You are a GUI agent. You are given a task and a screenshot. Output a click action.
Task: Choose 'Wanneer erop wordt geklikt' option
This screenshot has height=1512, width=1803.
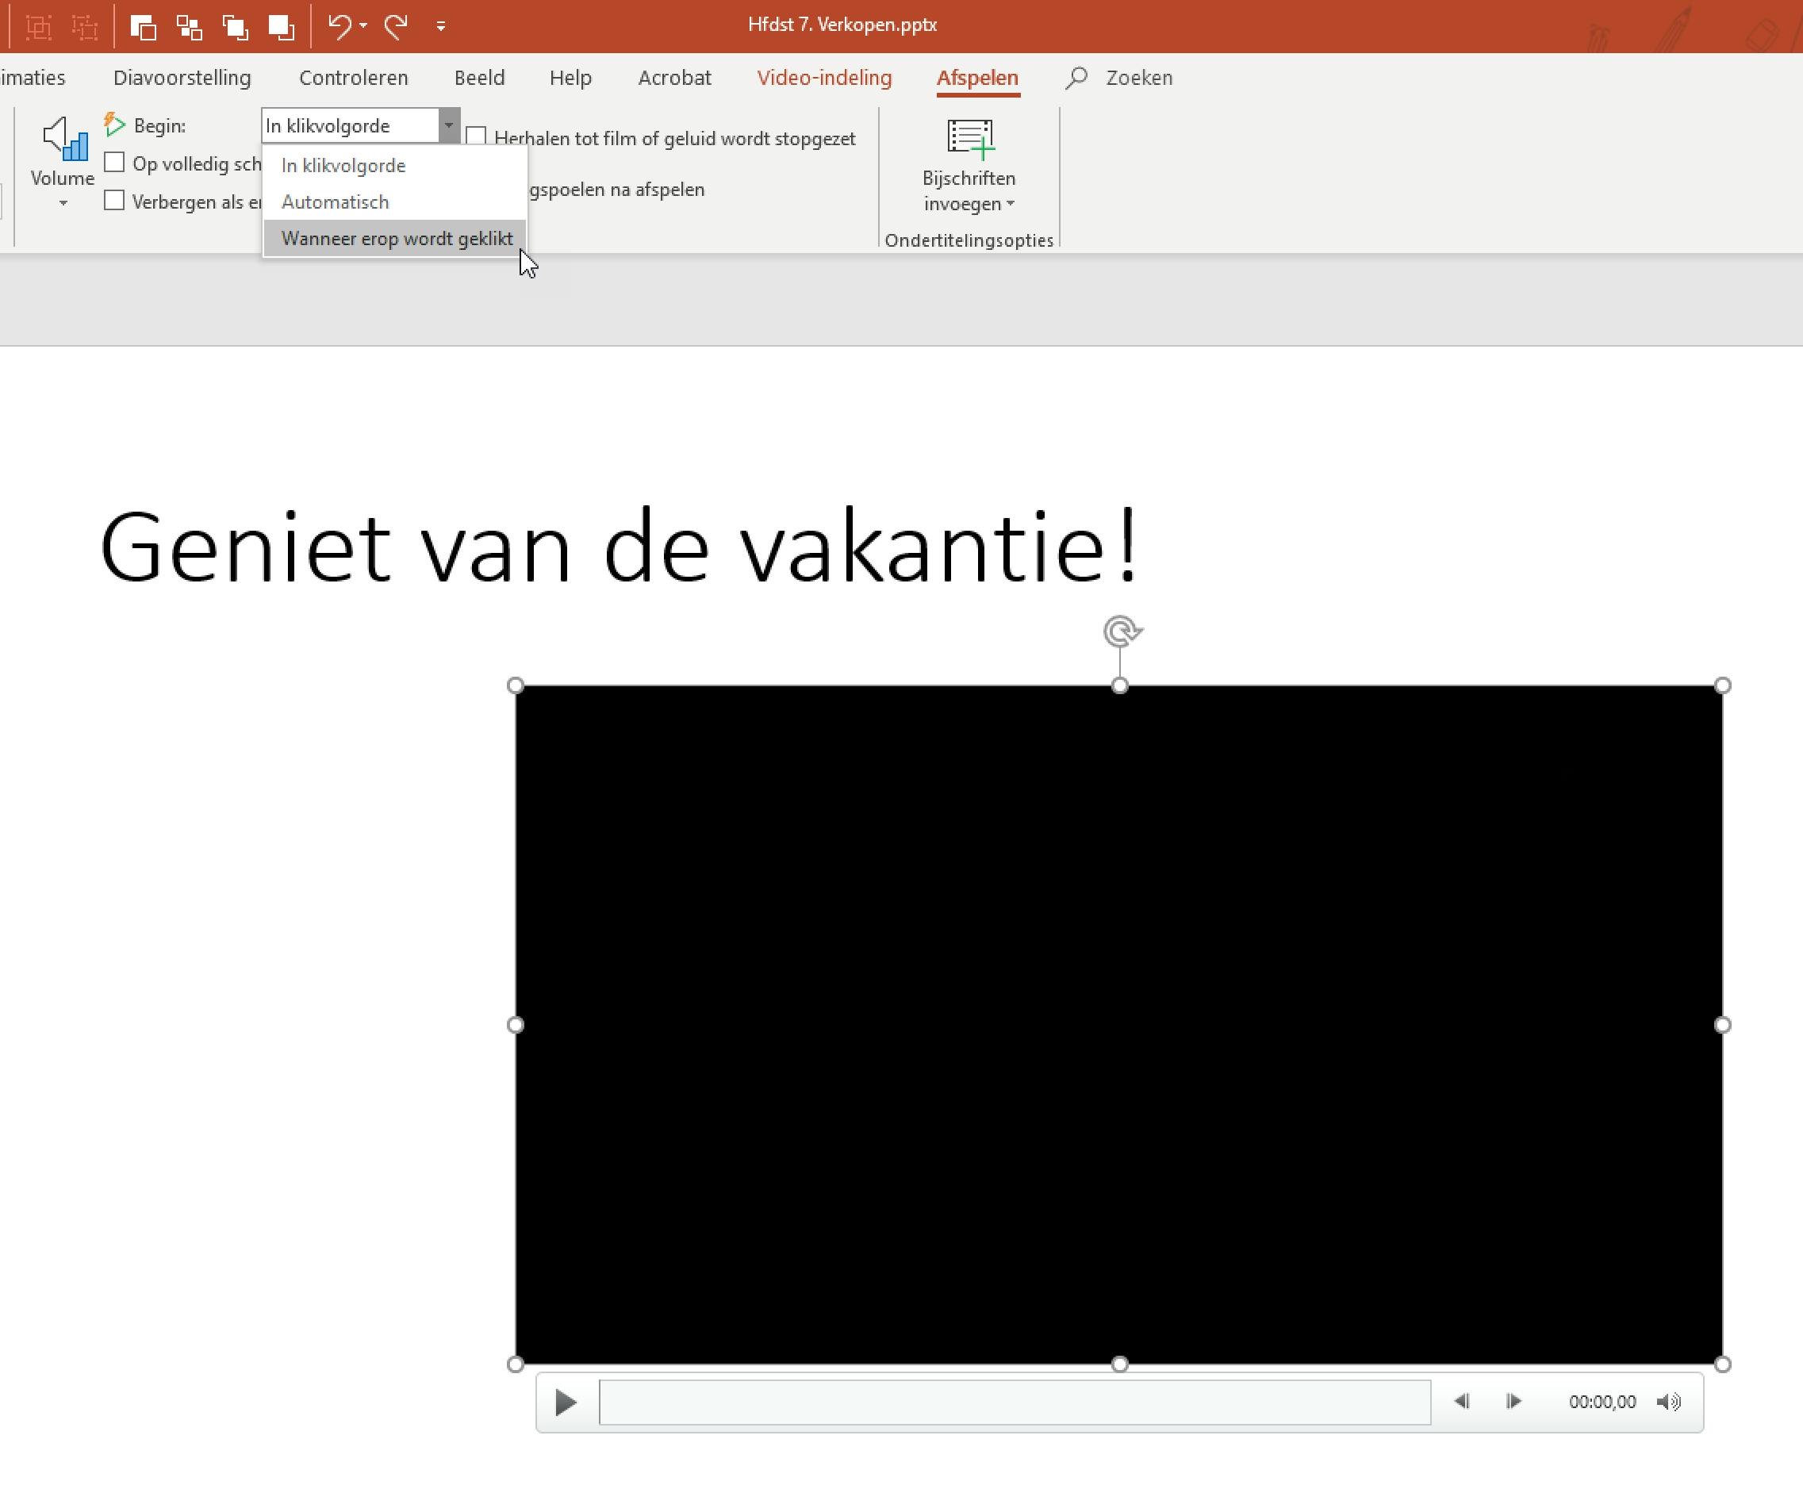click(x=396, y=239)
